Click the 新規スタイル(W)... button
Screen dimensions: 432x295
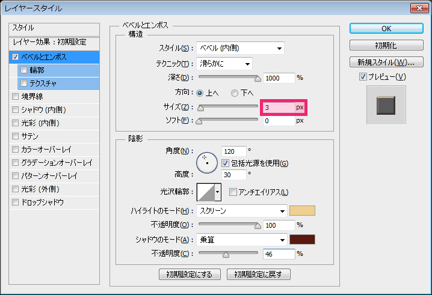coord(386,62)
